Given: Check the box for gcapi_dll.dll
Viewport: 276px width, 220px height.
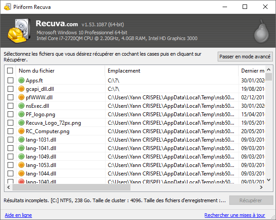Looking at the screenshot, I should point(10,89).
